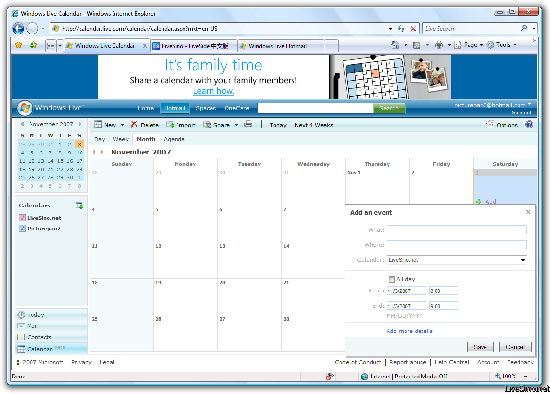The height and width of the screenshot is (394, 551).
Task: Open the Quick Tabs grid icon
Action: point(50,46)
